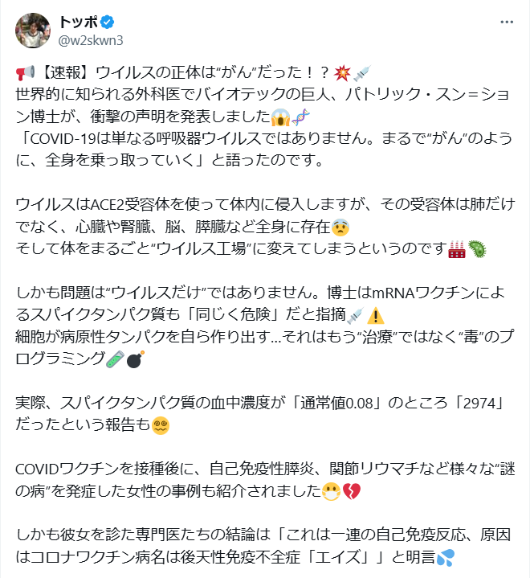Click the collision explosion emoji in headline
Viewport: 530px width, 578px height.
click(x=340, y=72)
